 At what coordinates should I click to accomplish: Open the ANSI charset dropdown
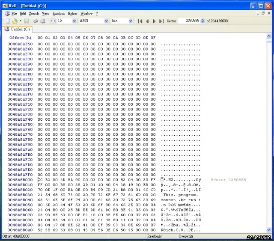[106, 21]
